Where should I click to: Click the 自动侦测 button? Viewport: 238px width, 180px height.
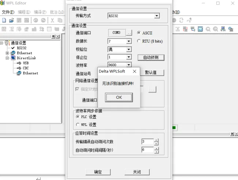(x=151, y=57)
